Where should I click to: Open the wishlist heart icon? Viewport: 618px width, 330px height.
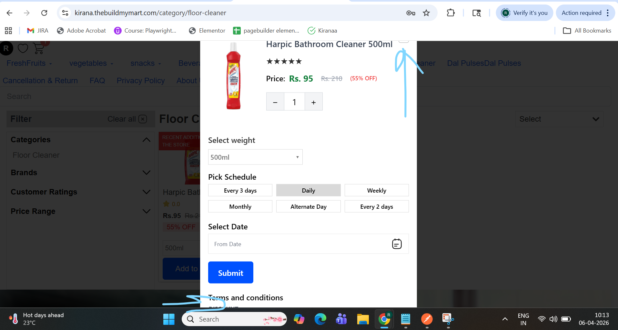(x=23, y=48)
